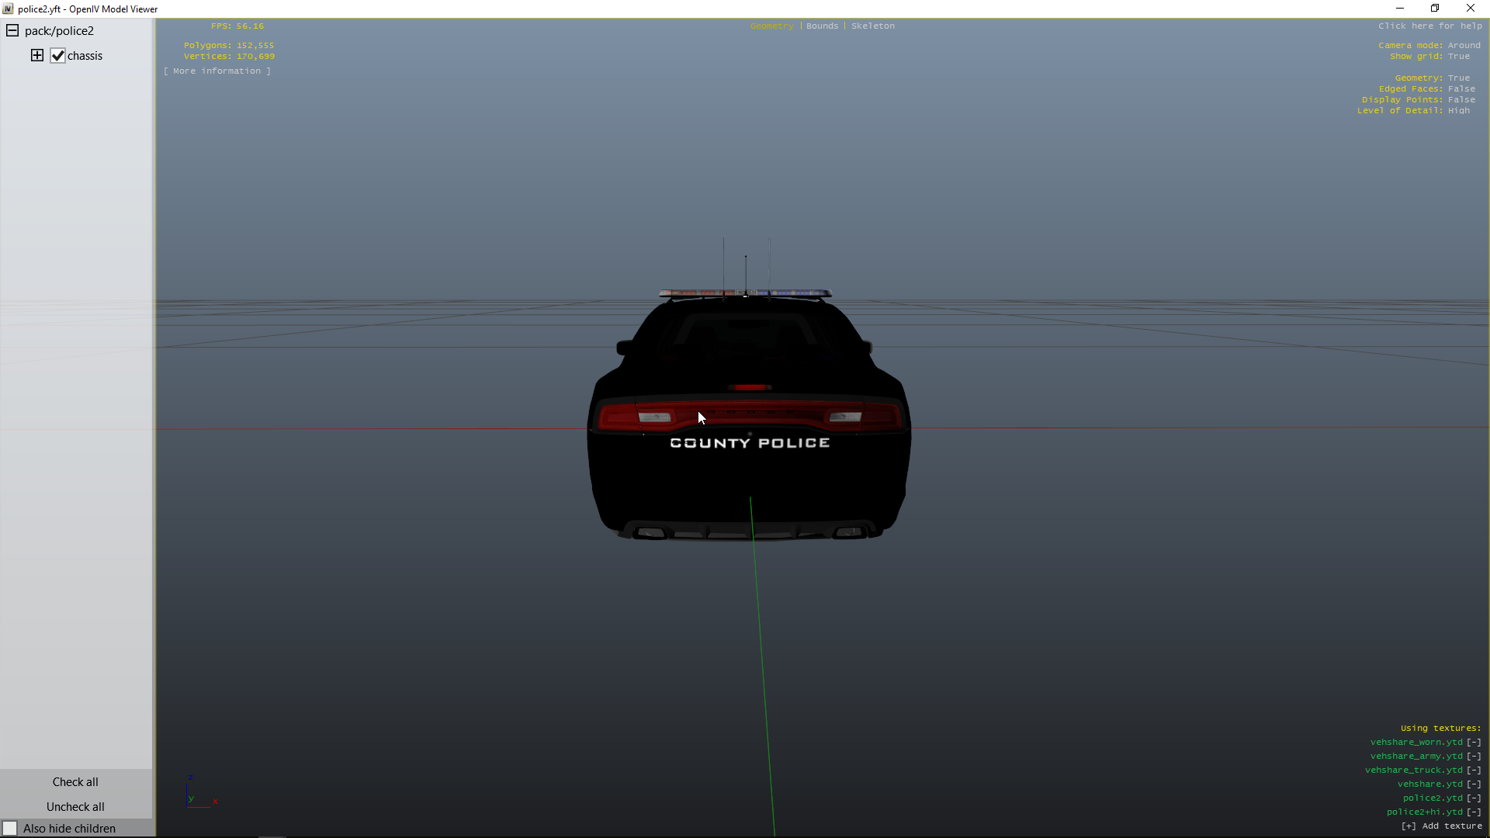Change the Level of Detail value

[1458, 111]
